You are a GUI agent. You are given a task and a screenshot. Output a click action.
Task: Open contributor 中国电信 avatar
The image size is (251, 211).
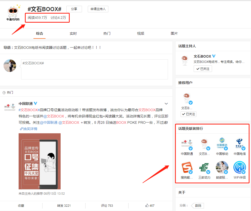pyautogui.click(x=240, y=144)
